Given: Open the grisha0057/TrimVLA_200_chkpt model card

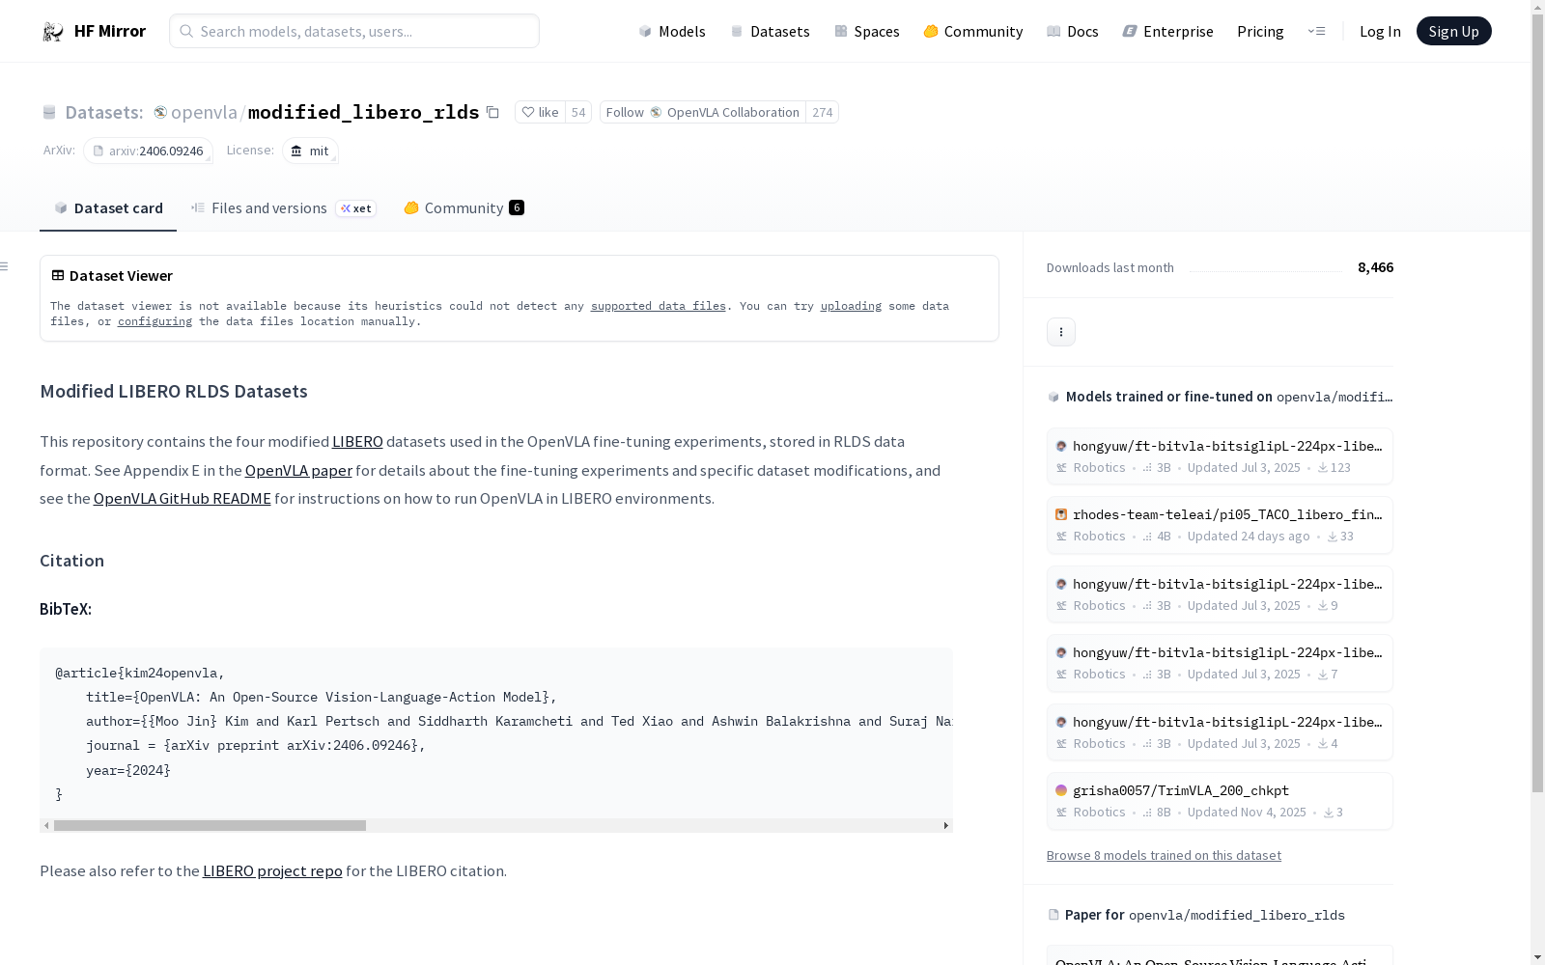Looking at the screenshot, I should 1220,801.
